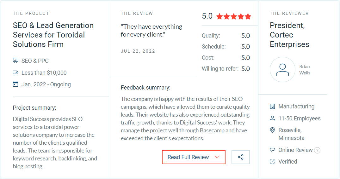Click the reviewer avatar placeholder
Viewport: 340px width, 179px height.
click(x=282, y=70)
